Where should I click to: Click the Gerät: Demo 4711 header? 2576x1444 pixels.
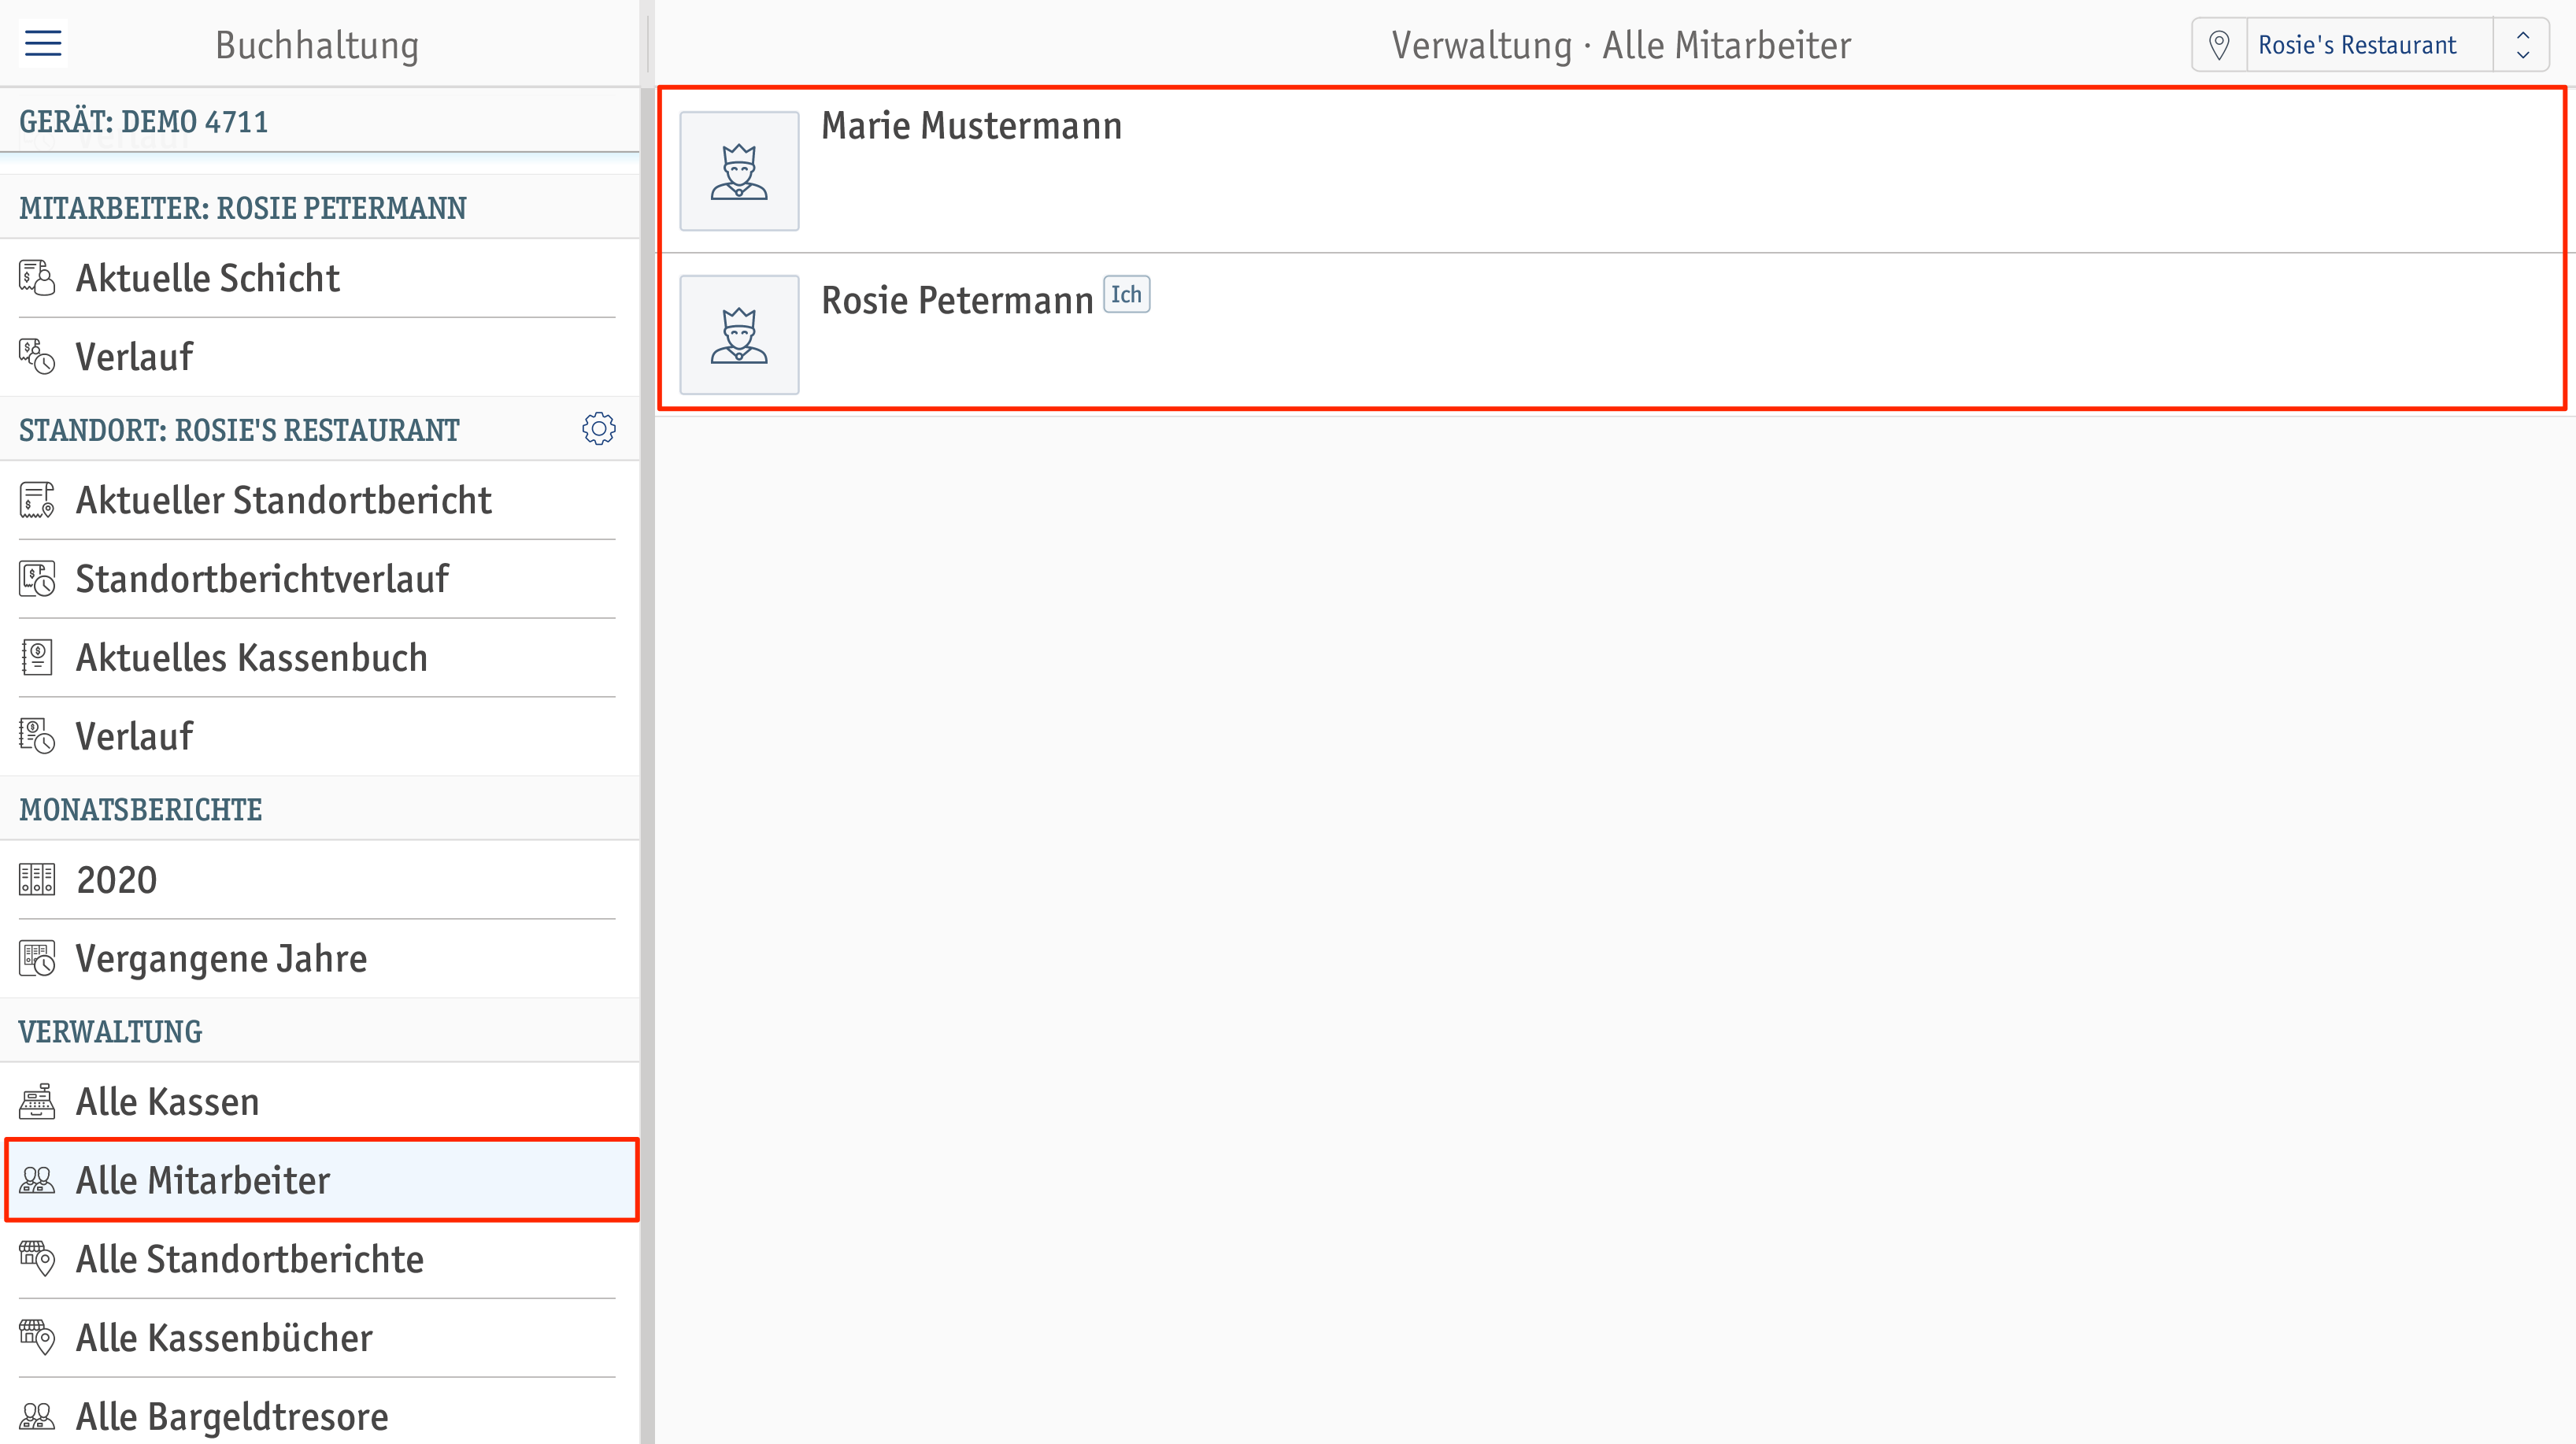click(318, 121)
